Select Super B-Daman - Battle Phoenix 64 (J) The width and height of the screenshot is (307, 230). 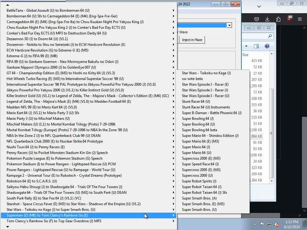(x=213, y=113)
